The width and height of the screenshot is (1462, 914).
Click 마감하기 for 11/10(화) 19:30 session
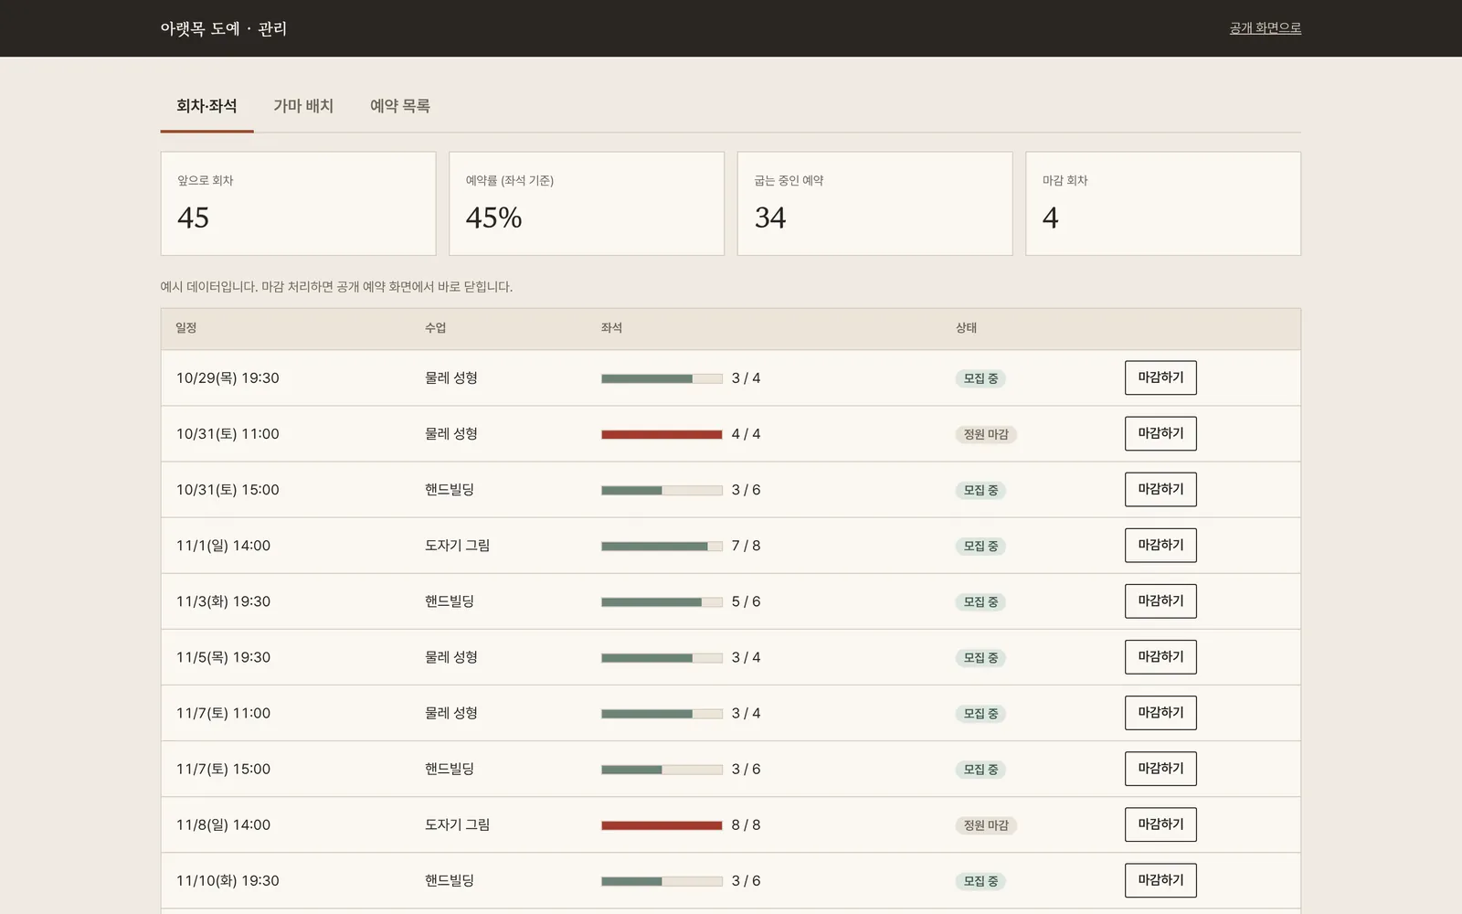tap(1160, 879)
